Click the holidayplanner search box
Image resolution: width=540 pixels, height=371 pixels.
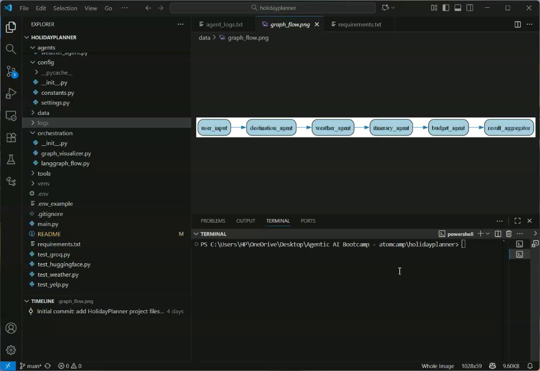coord(273,8)
